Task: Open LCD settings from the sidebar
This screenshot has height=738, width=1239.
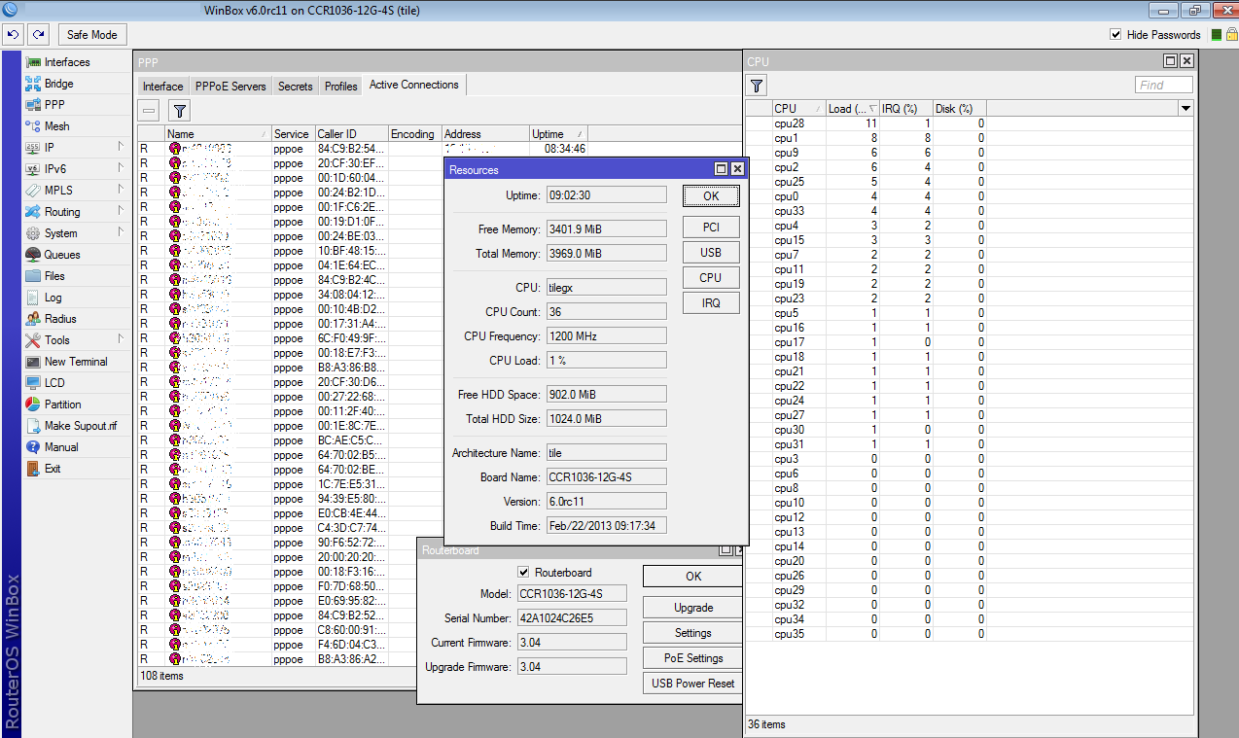Action: [54, 383]
